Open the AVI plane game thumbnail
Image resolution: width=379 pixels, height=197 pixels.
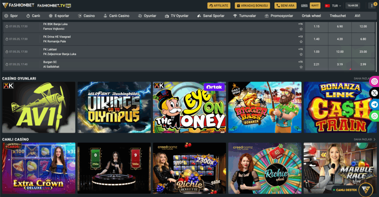click(x=38, y=107)
